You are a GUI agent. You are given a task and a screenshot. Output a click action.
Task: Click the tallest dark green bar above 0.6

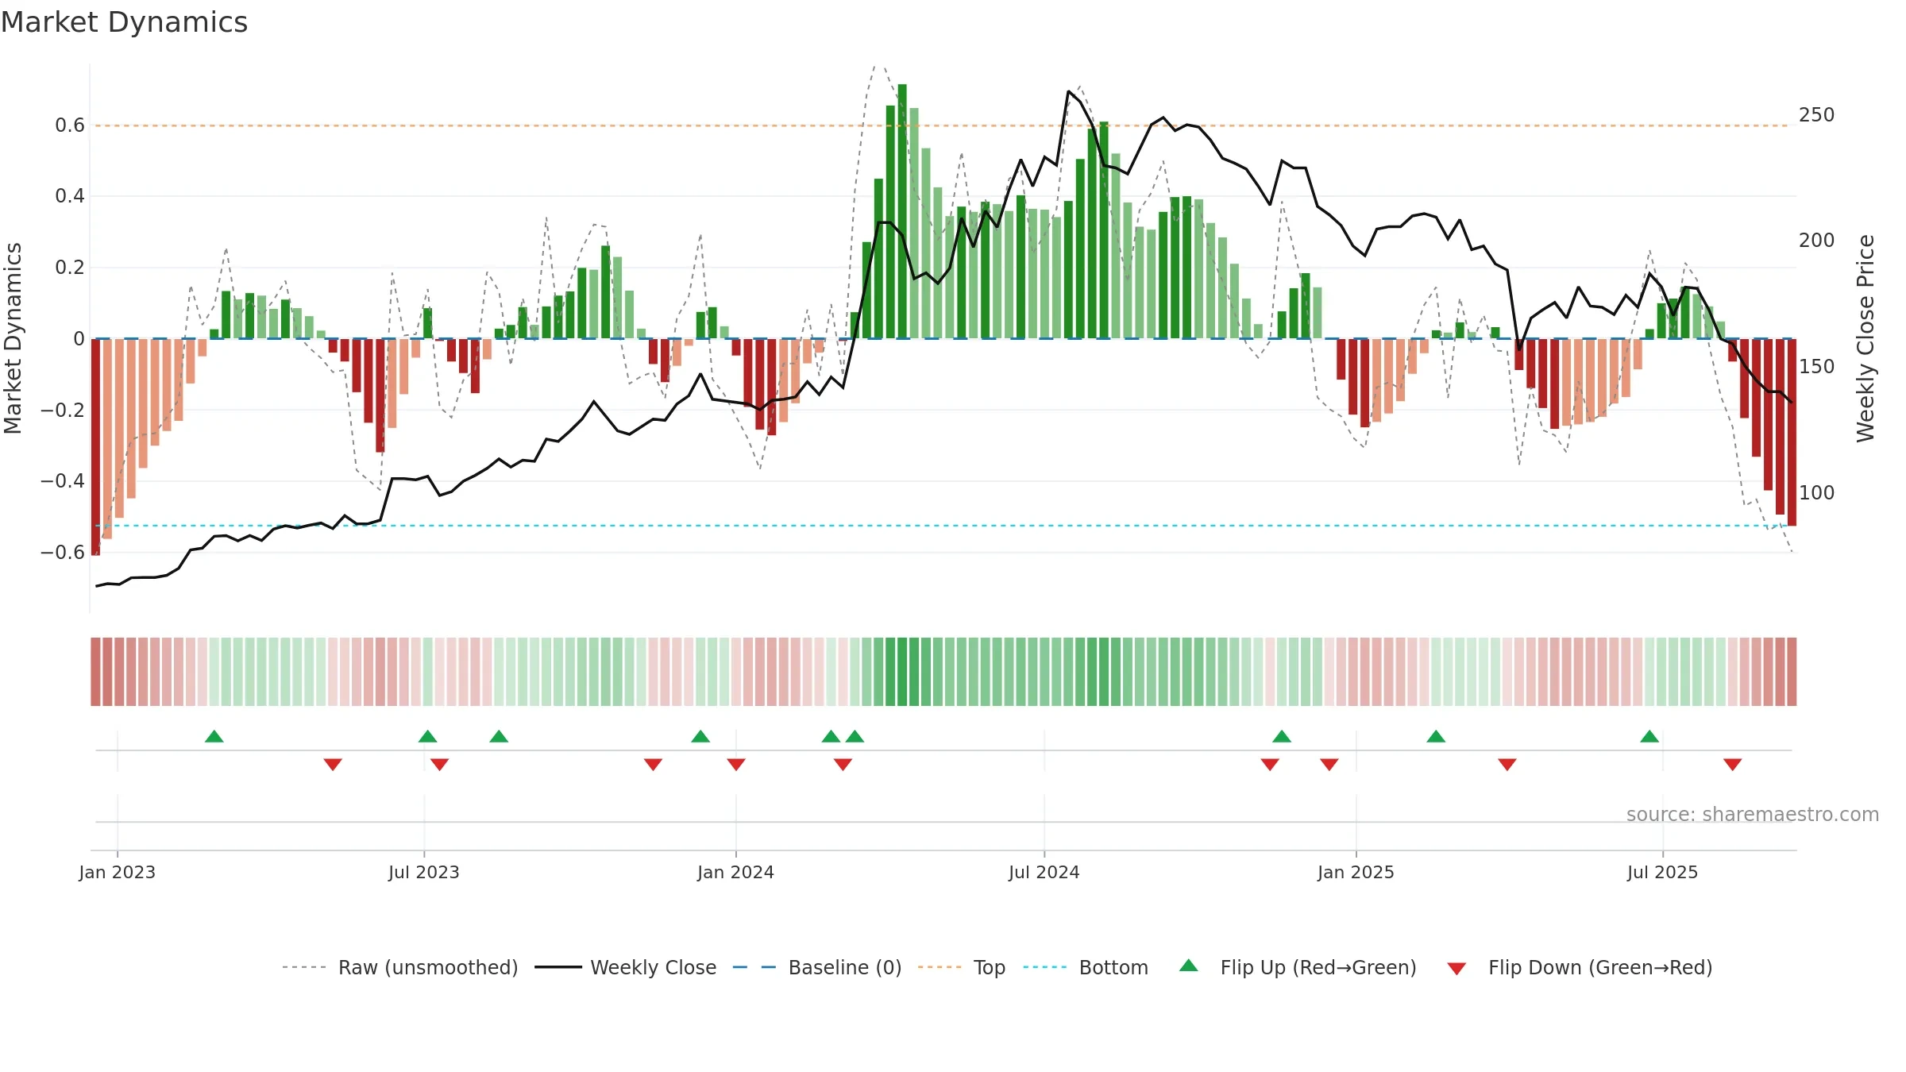point(902,211)
